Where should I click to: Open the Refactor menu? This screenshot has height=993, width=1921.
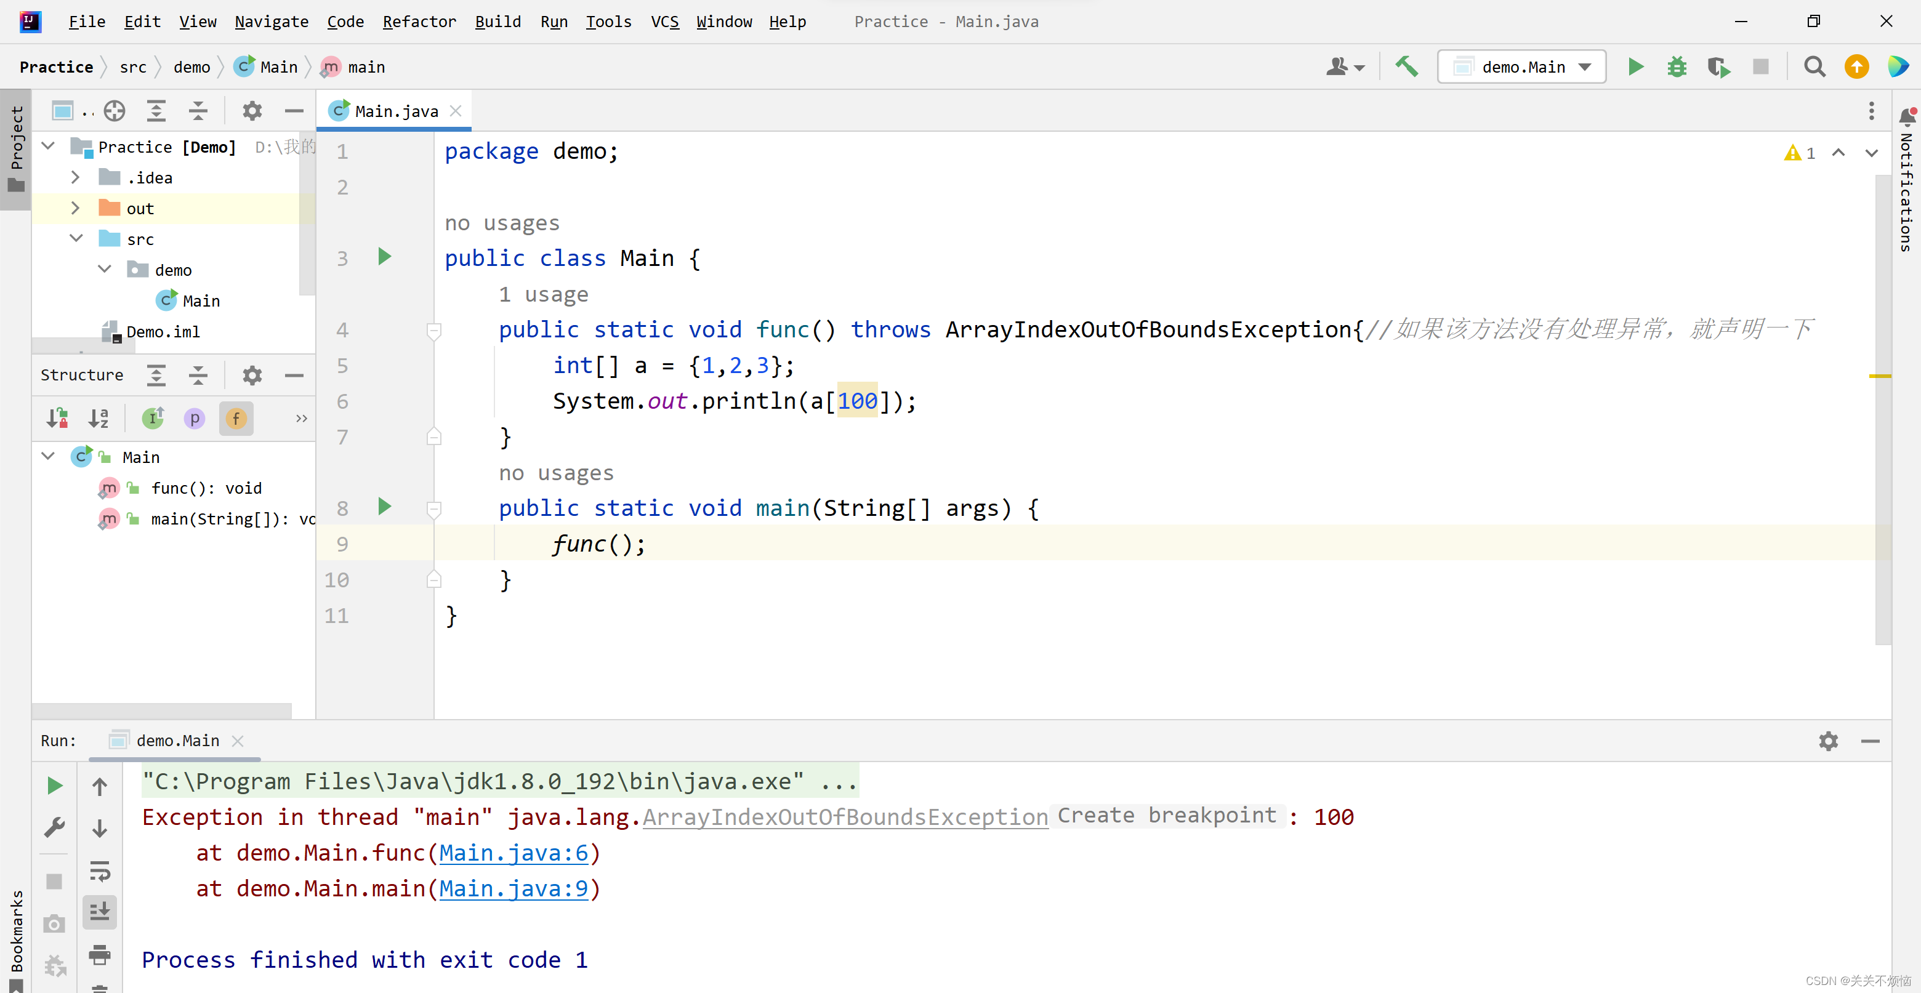click(x=418, y=22)
